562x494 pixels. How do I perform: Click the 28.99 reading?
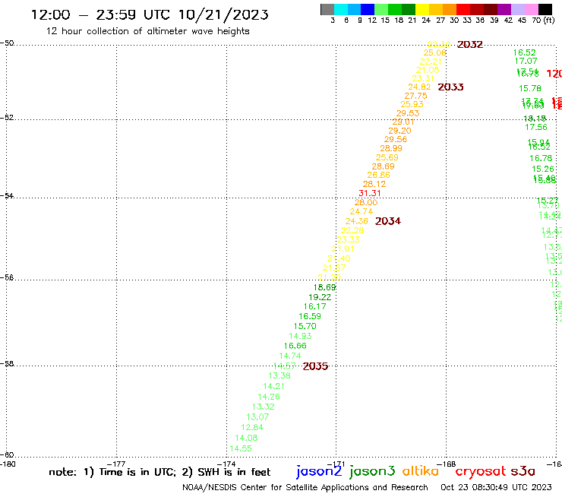[x=391, y=148]
